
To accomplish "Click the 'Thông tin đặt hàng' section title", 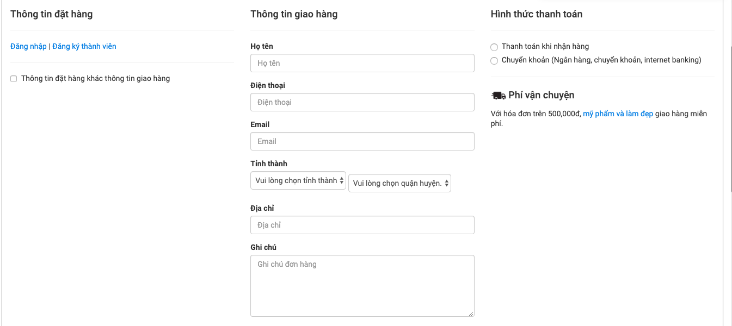I will [x=52, y=14].
